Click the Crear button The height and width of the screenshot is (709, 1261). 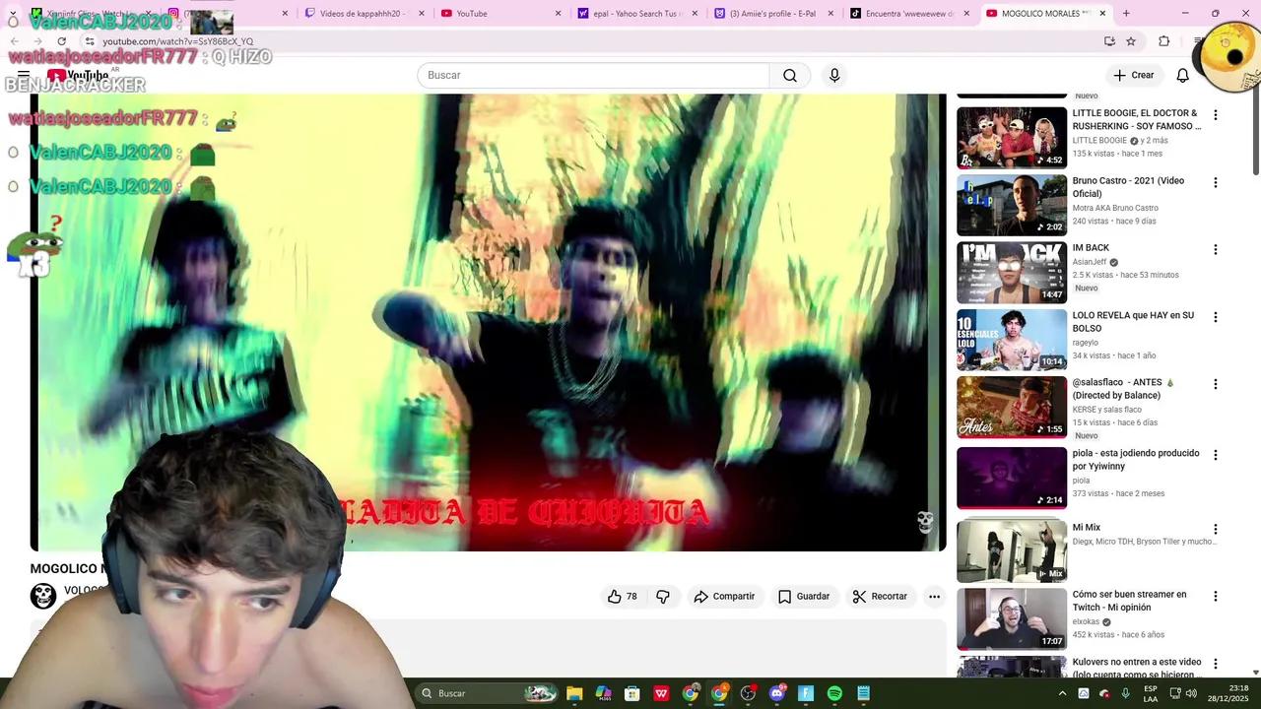(1133, 76)
